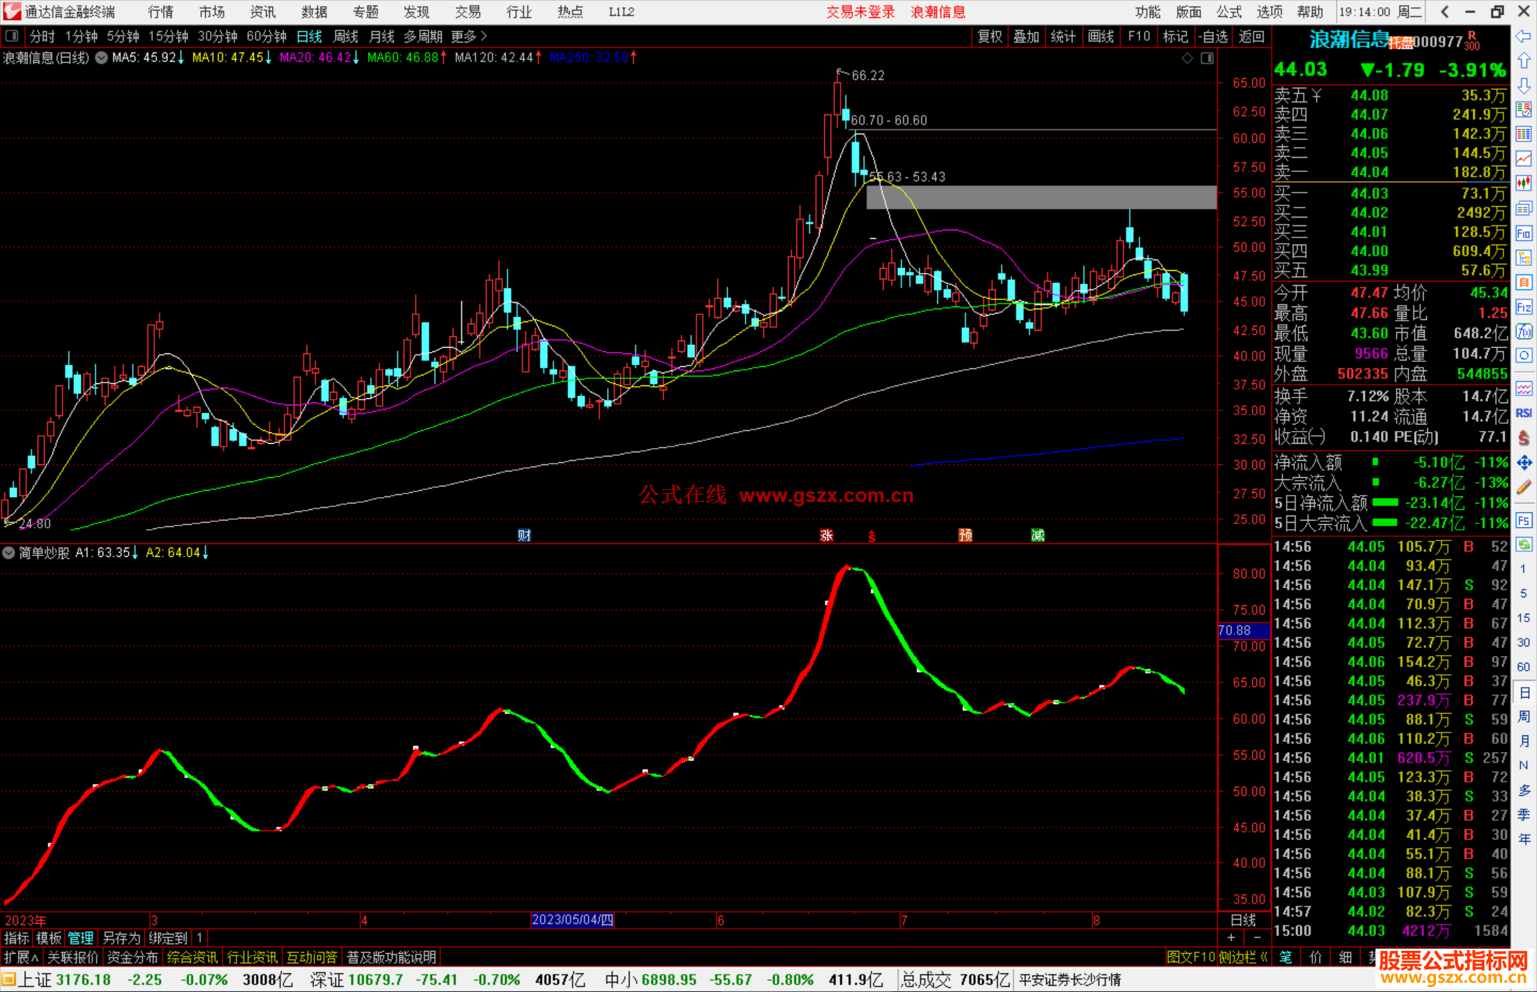Click the 财 finance marker on chart
This screenshot has height=992, width=1537.
524,535
